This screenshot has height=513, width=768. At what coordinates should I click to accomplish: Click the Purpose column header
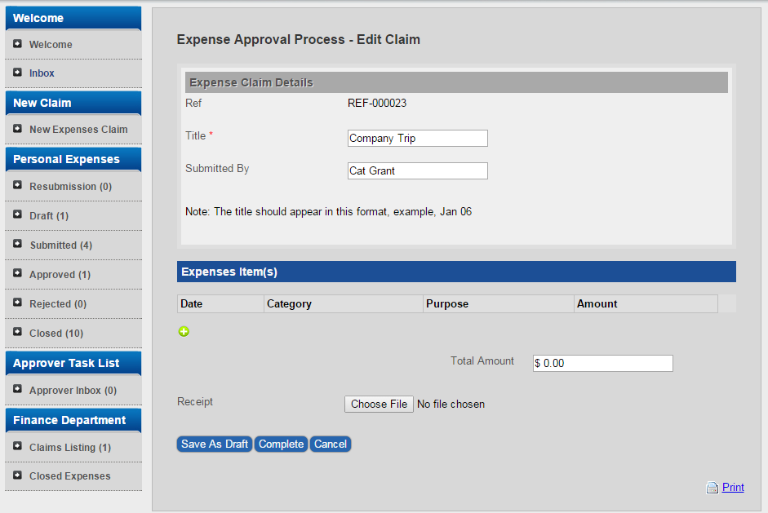click(x=499, y=303)
